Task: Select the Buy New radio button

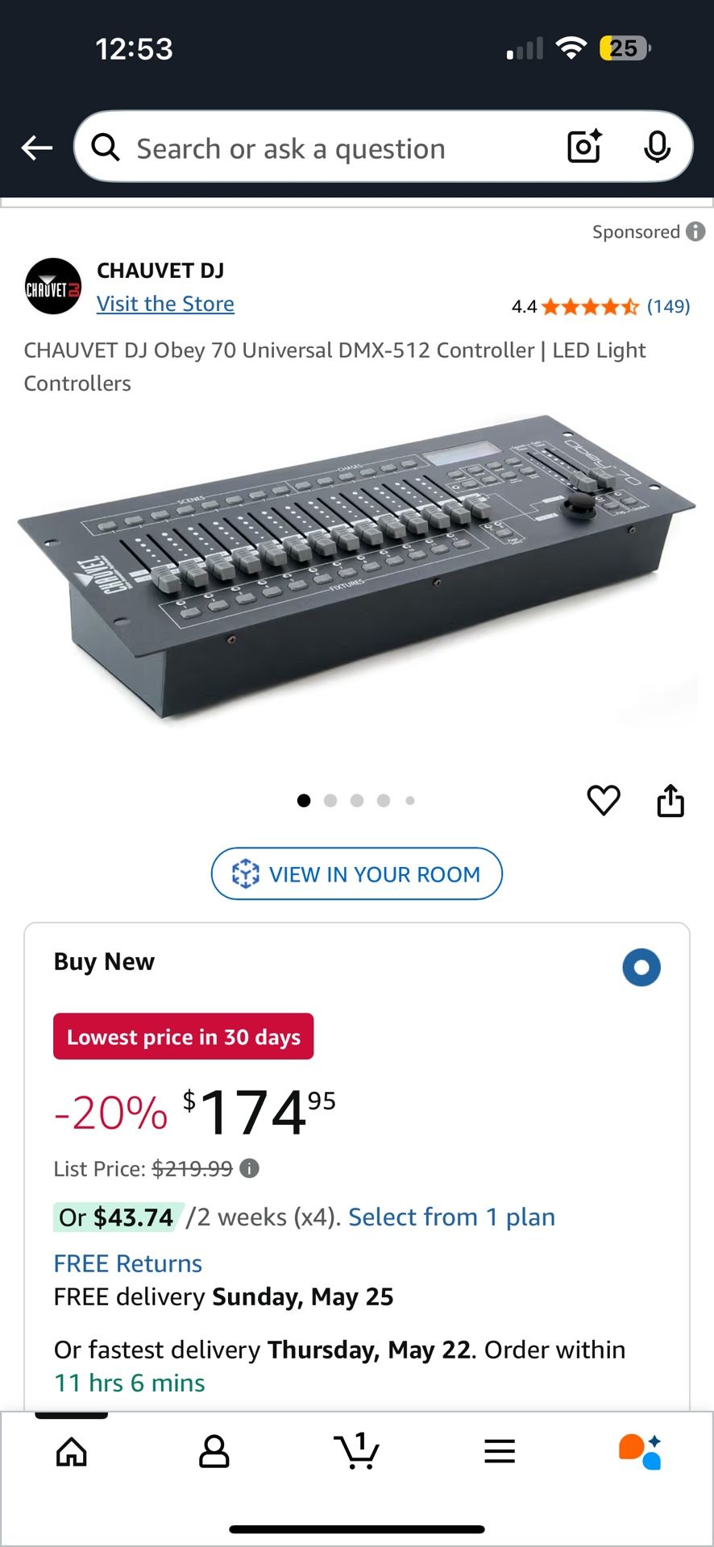Action: point(641,967)
